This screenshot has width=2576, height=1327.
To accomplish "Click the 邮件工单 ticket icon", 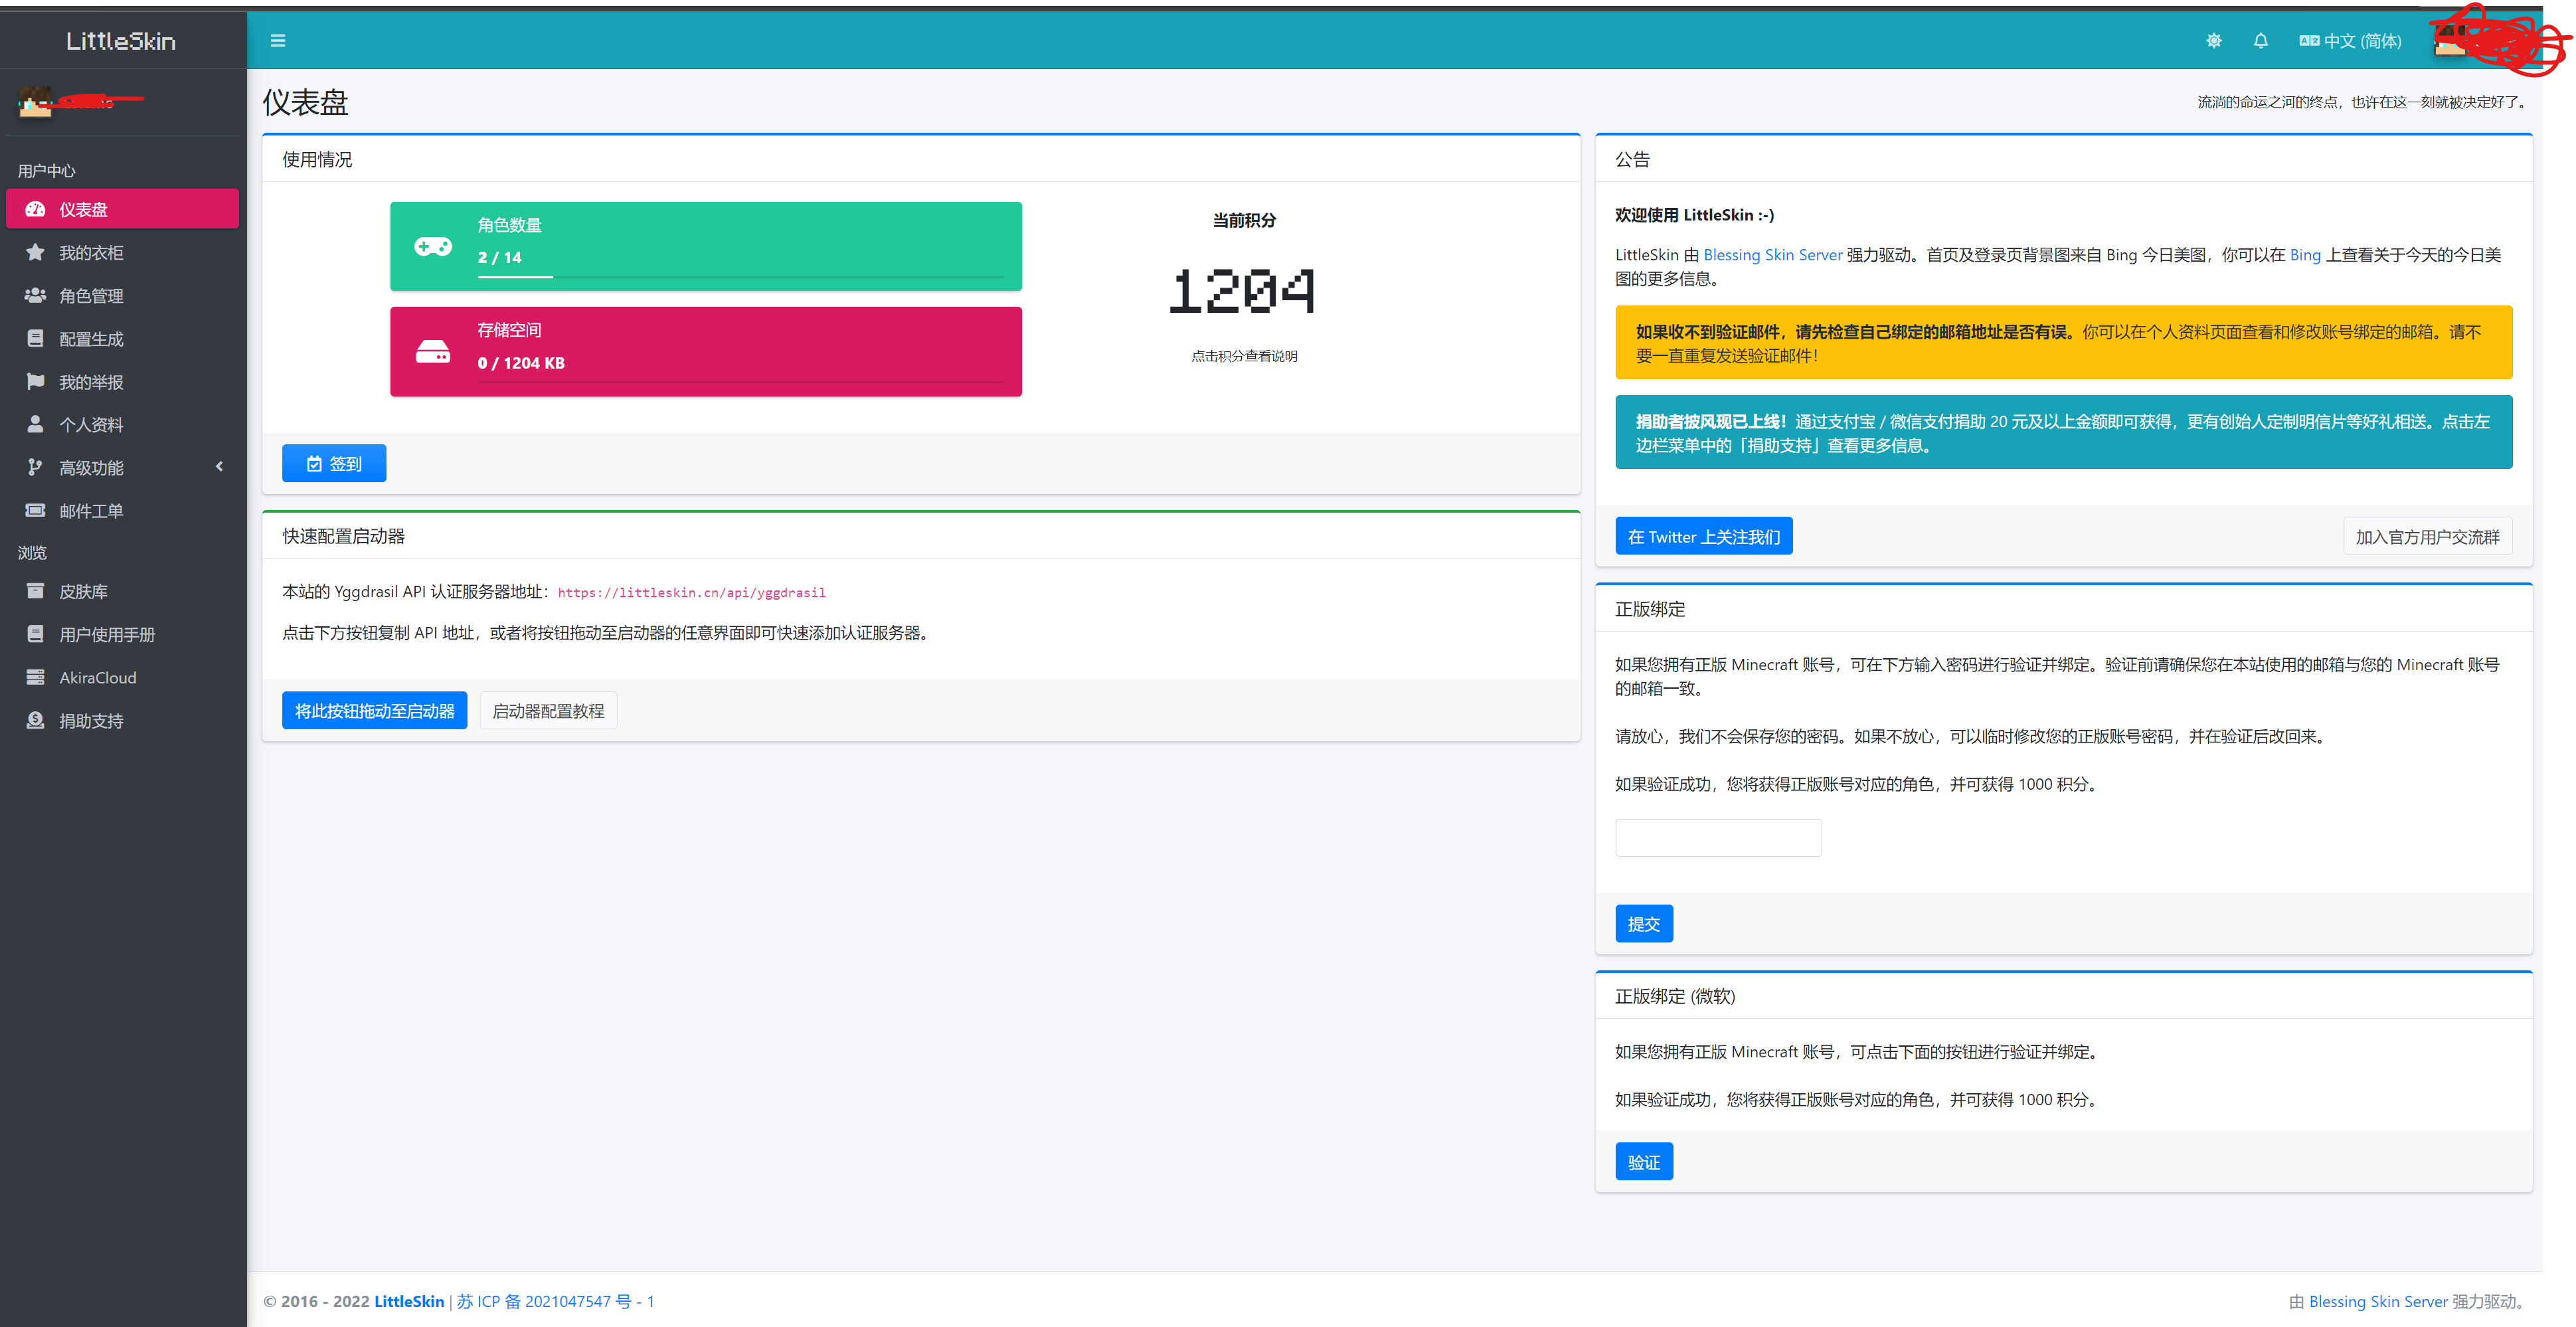I will click(x=35, y=510).
